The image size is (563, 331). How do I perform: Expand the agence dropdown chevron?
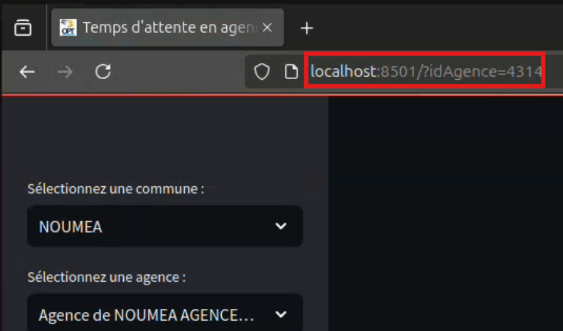click(x=280, y=315)
